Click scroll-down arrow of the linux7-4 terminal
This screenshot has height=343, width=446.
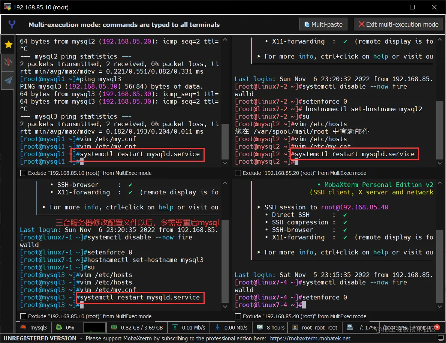pos(440,307)
